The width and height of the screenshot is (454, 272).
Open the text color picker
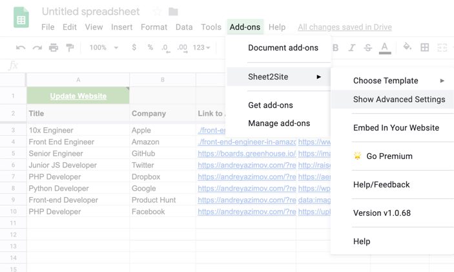point(385,48)
